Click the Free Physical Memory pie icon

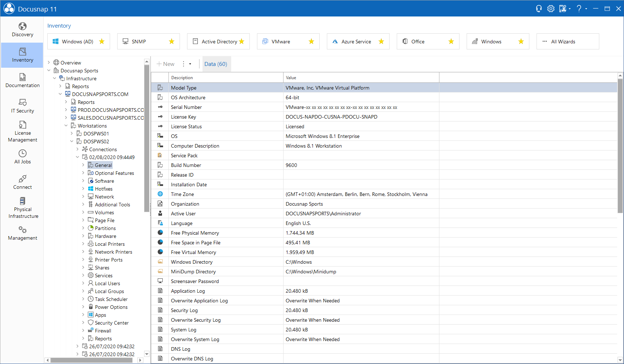(x=160, y=233)
